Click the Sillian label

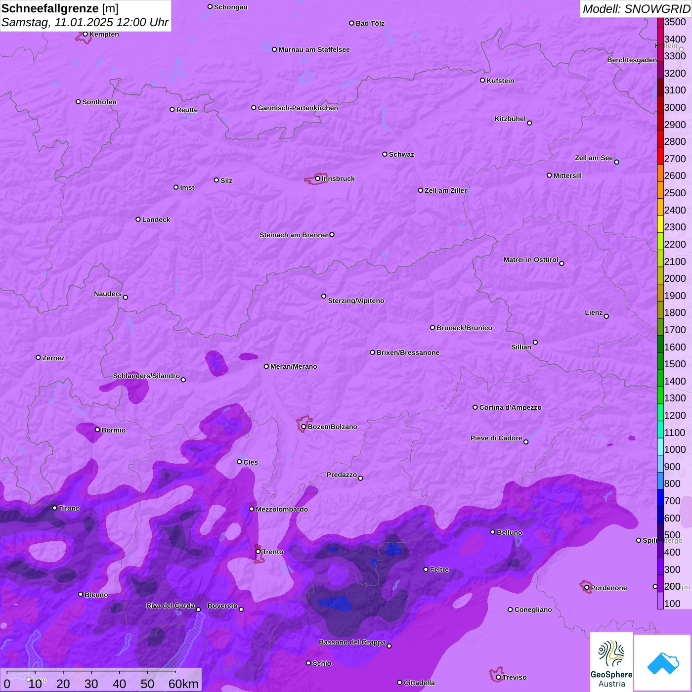pos(521,347)
